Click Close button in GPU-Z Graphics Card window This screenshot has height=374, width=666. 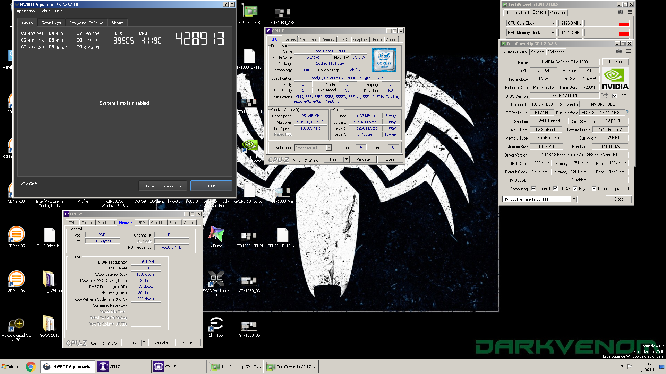click(x=618, y=199)
